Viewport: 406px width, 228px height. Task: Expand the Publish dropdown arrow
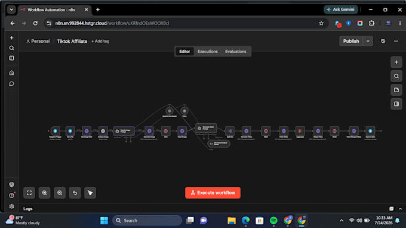pos(368,41)
